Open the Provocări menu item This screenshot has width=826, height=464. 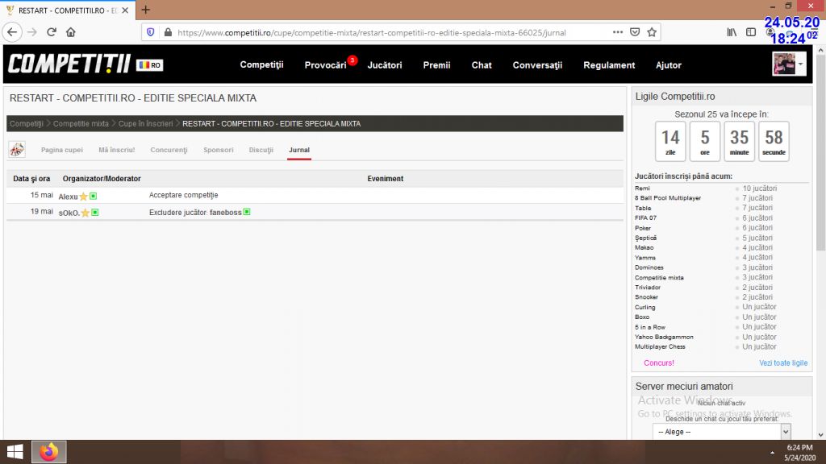(325, 65)
